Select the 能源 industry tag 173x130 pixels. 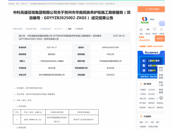click(141, 122)
